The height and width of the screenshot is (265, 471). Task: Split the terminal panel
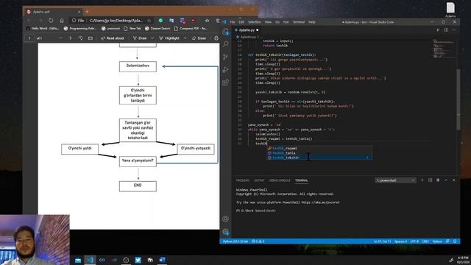[x=430, y=180]
